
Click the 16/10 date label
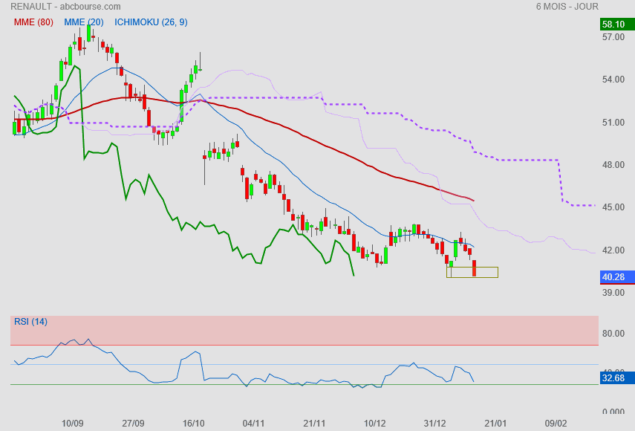(x=193, y=424)
